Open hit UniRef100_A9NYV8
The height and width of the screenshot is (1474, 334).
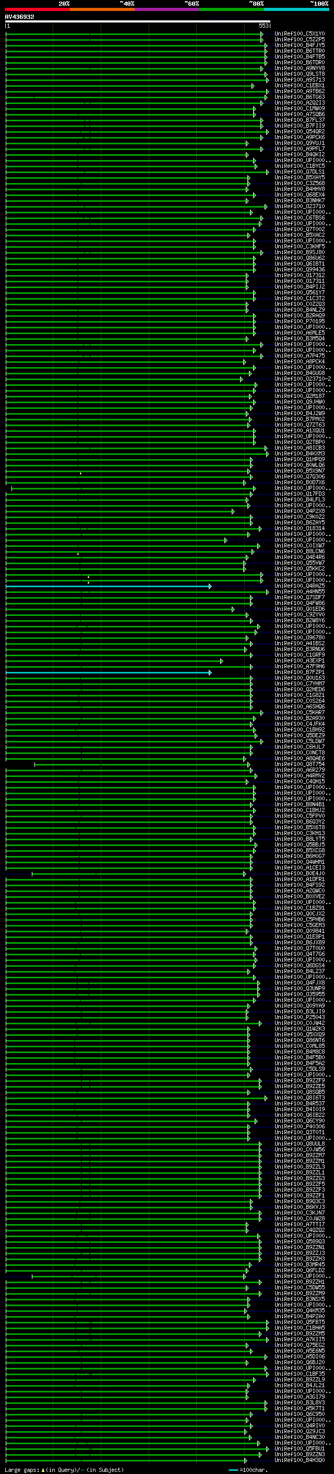pyautogui.click(x=300, y=68)
